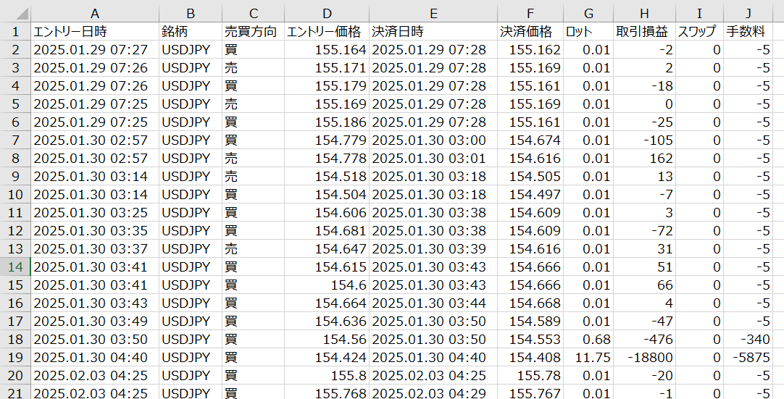Viewport: 784px width, 399px height.
Task: Select the entry time 2025.01.30 04:40 cell
Action: click(94, 358)
